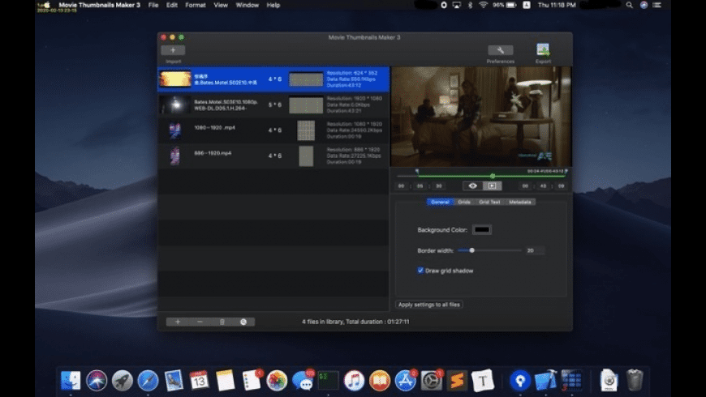Open the Movie Thumbnails Maker 3 app menu

[x=100, y=5]
